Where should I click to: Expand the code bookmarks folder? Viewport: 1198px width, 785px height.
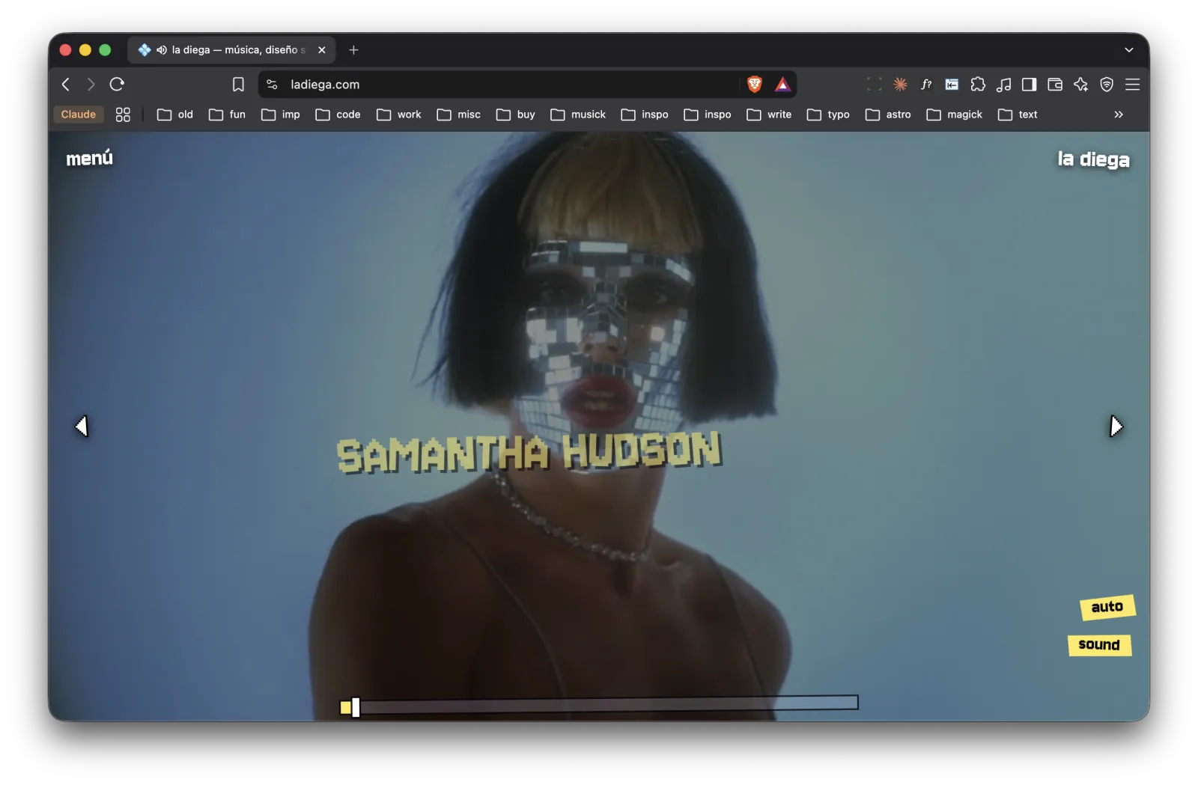tap(338, 114)
